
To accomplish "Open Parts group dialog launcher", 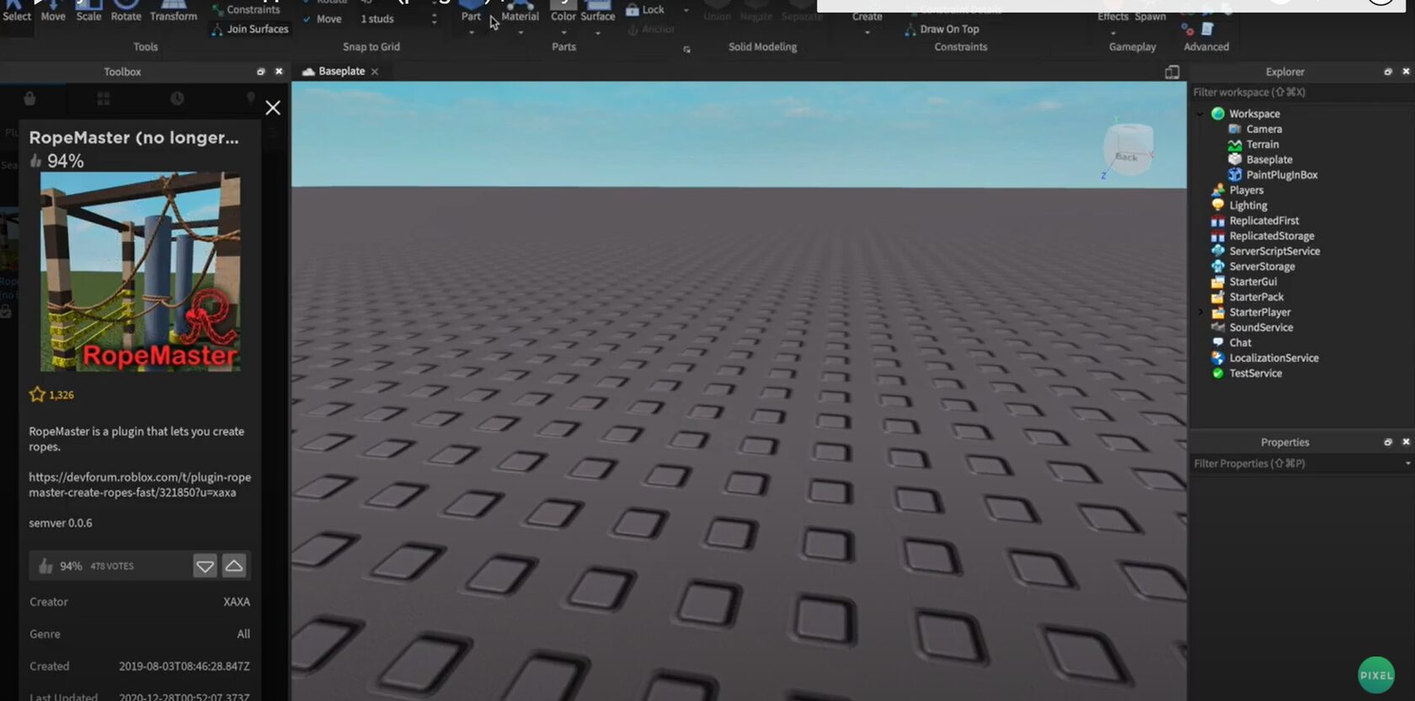I will 686,50.
